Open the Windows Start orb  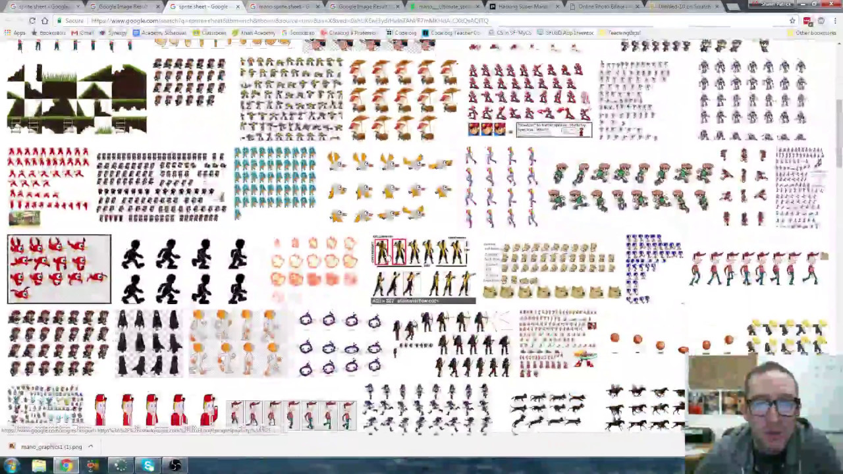tap(11, 465)
